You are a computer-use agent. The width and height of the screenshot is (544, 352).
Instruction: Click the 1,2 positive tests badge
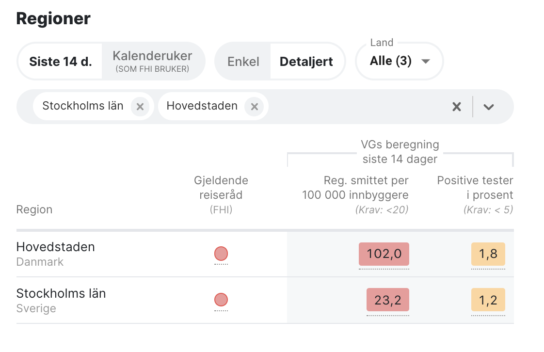[488, 300]
